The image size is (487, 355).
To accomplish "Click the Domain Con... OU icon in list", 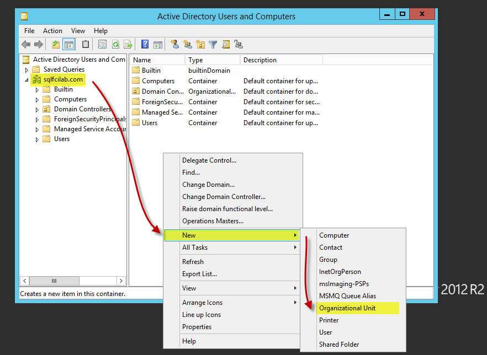I will (136, 91).
